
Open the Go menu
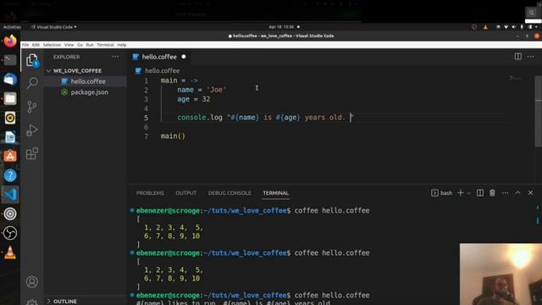pyautogui.click(x=80, y=45)
